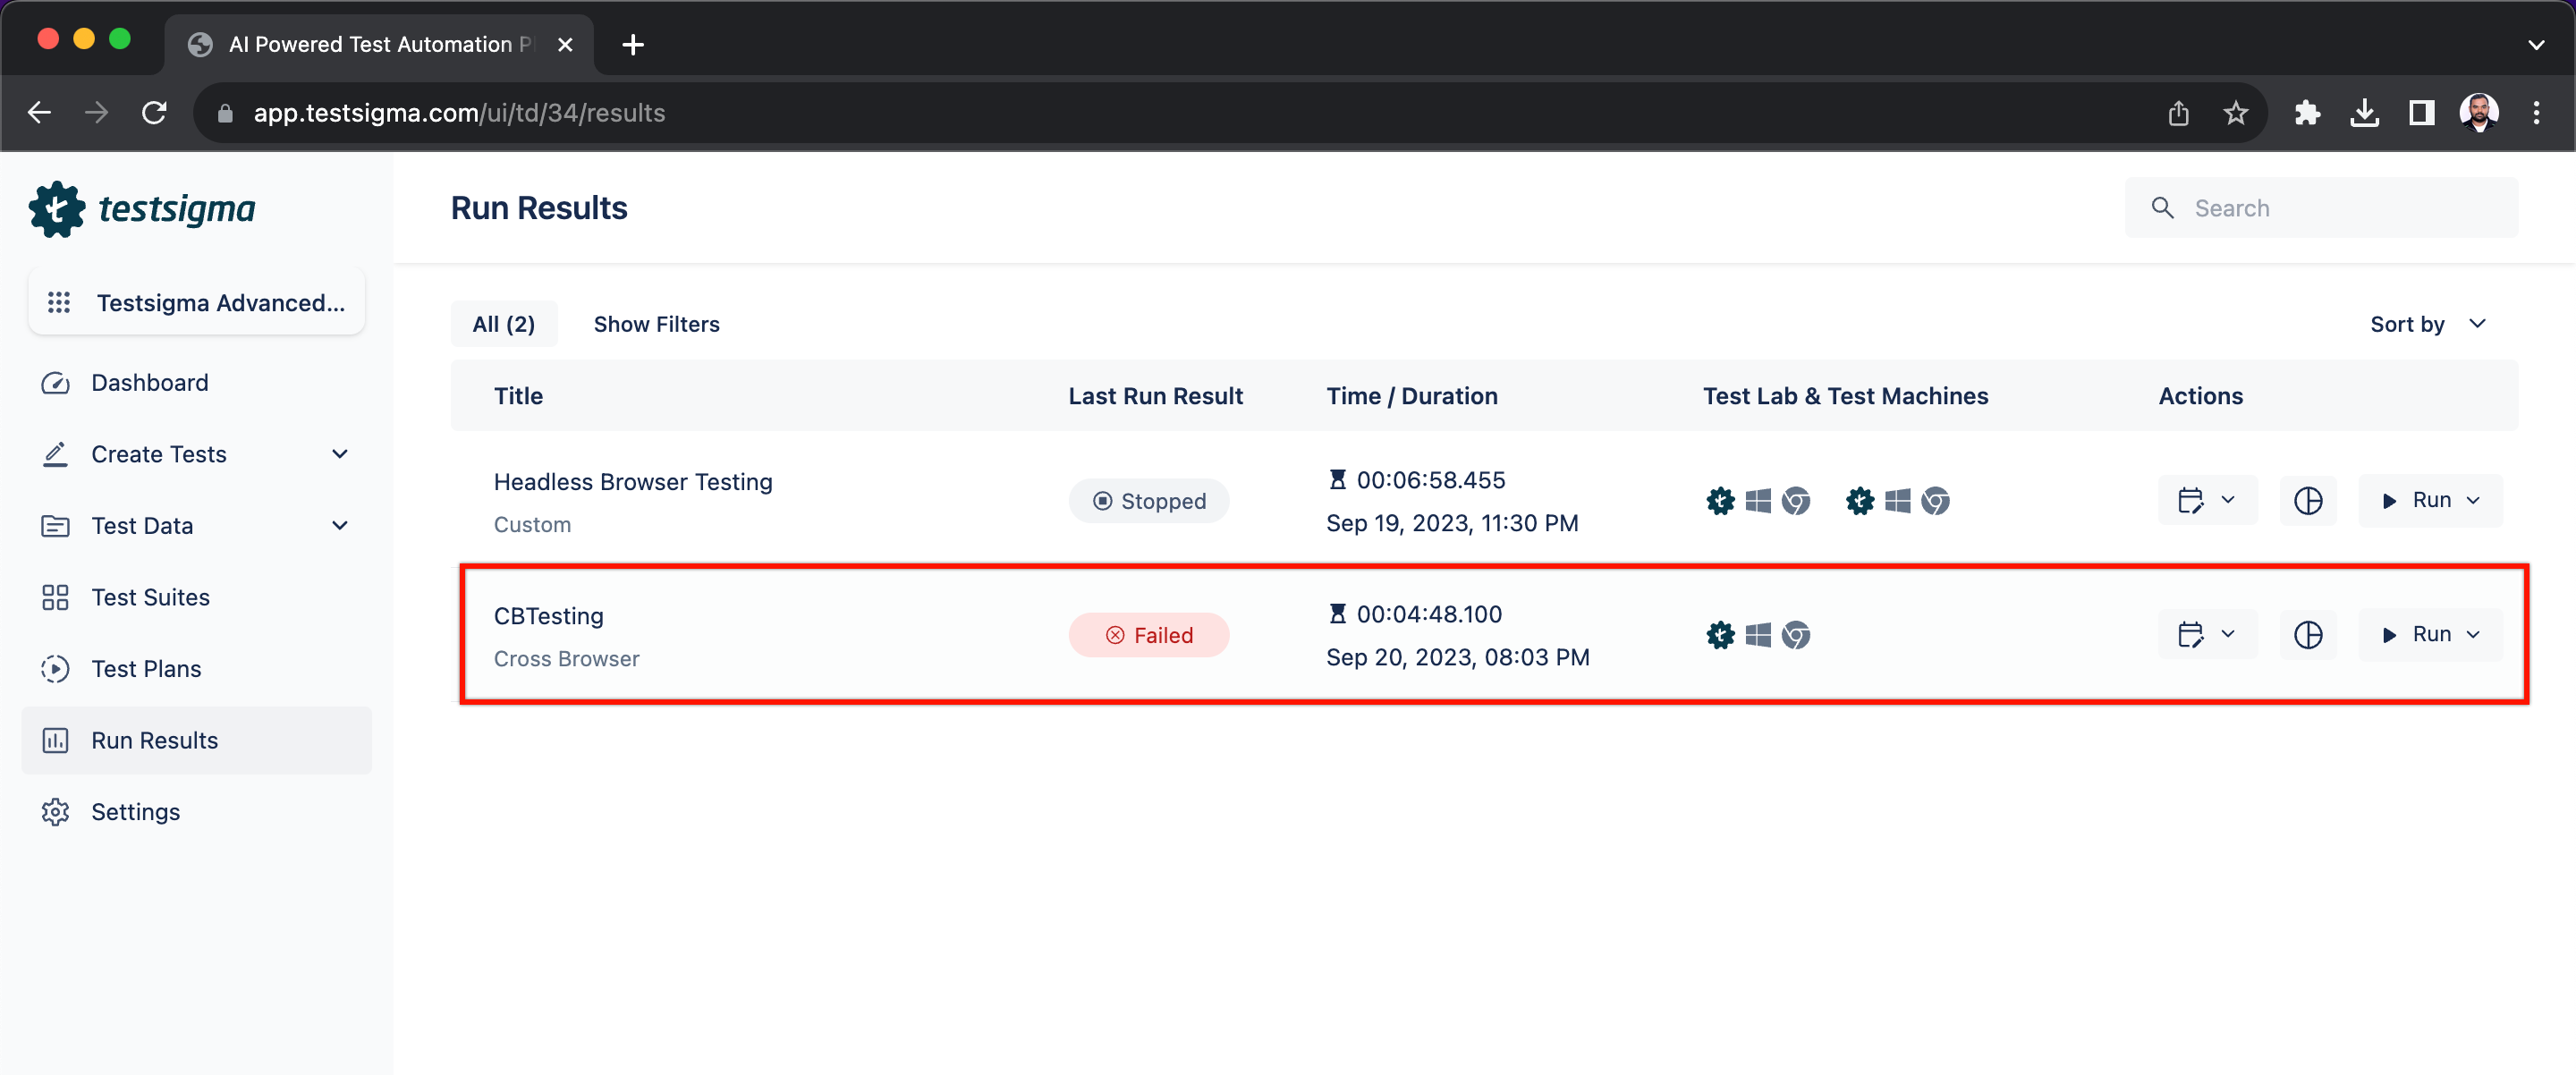Expand the Run dropdown arrow for Headless Browser Testing
Viewport: 2576px width, 1075px height.
(x=2474, y=500)
